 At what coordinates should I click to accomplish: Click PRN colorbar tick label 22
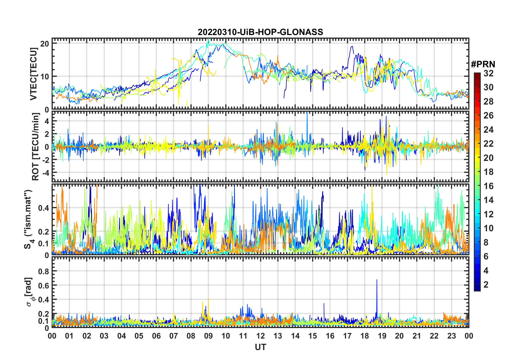488,143
